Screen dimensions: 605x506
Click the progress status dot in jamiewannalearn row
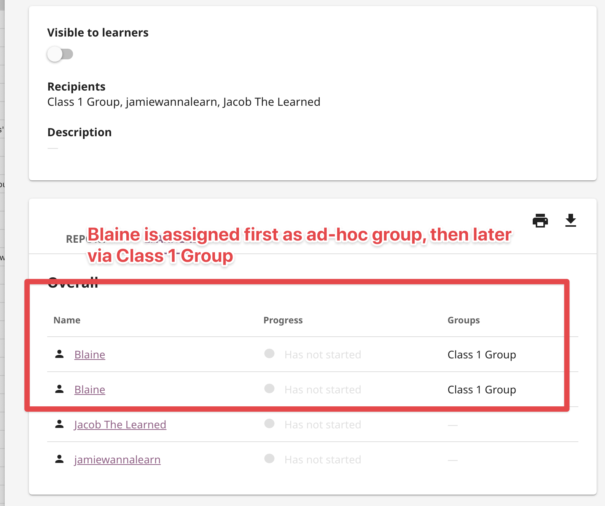coord(269,458)
